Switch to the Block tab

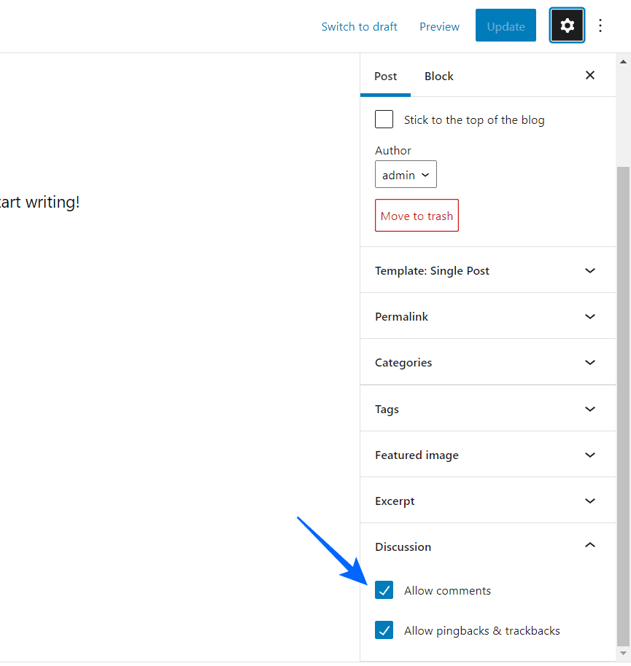point(438,76)
